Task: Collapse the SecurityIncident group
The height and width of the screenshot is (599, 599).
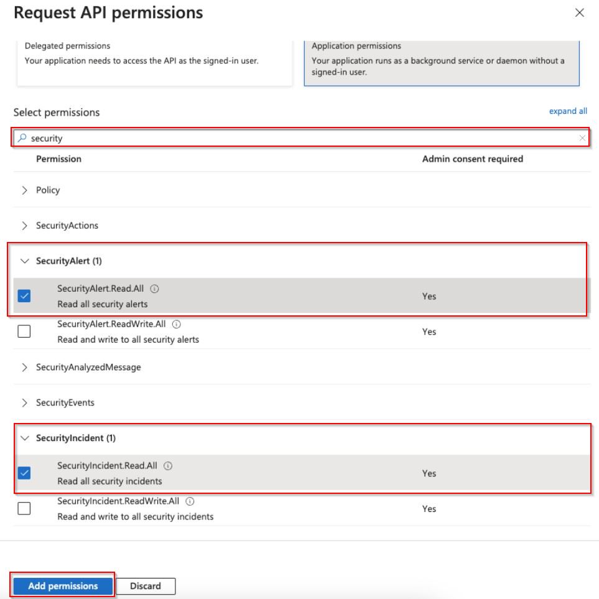Action: click(25, 439)
